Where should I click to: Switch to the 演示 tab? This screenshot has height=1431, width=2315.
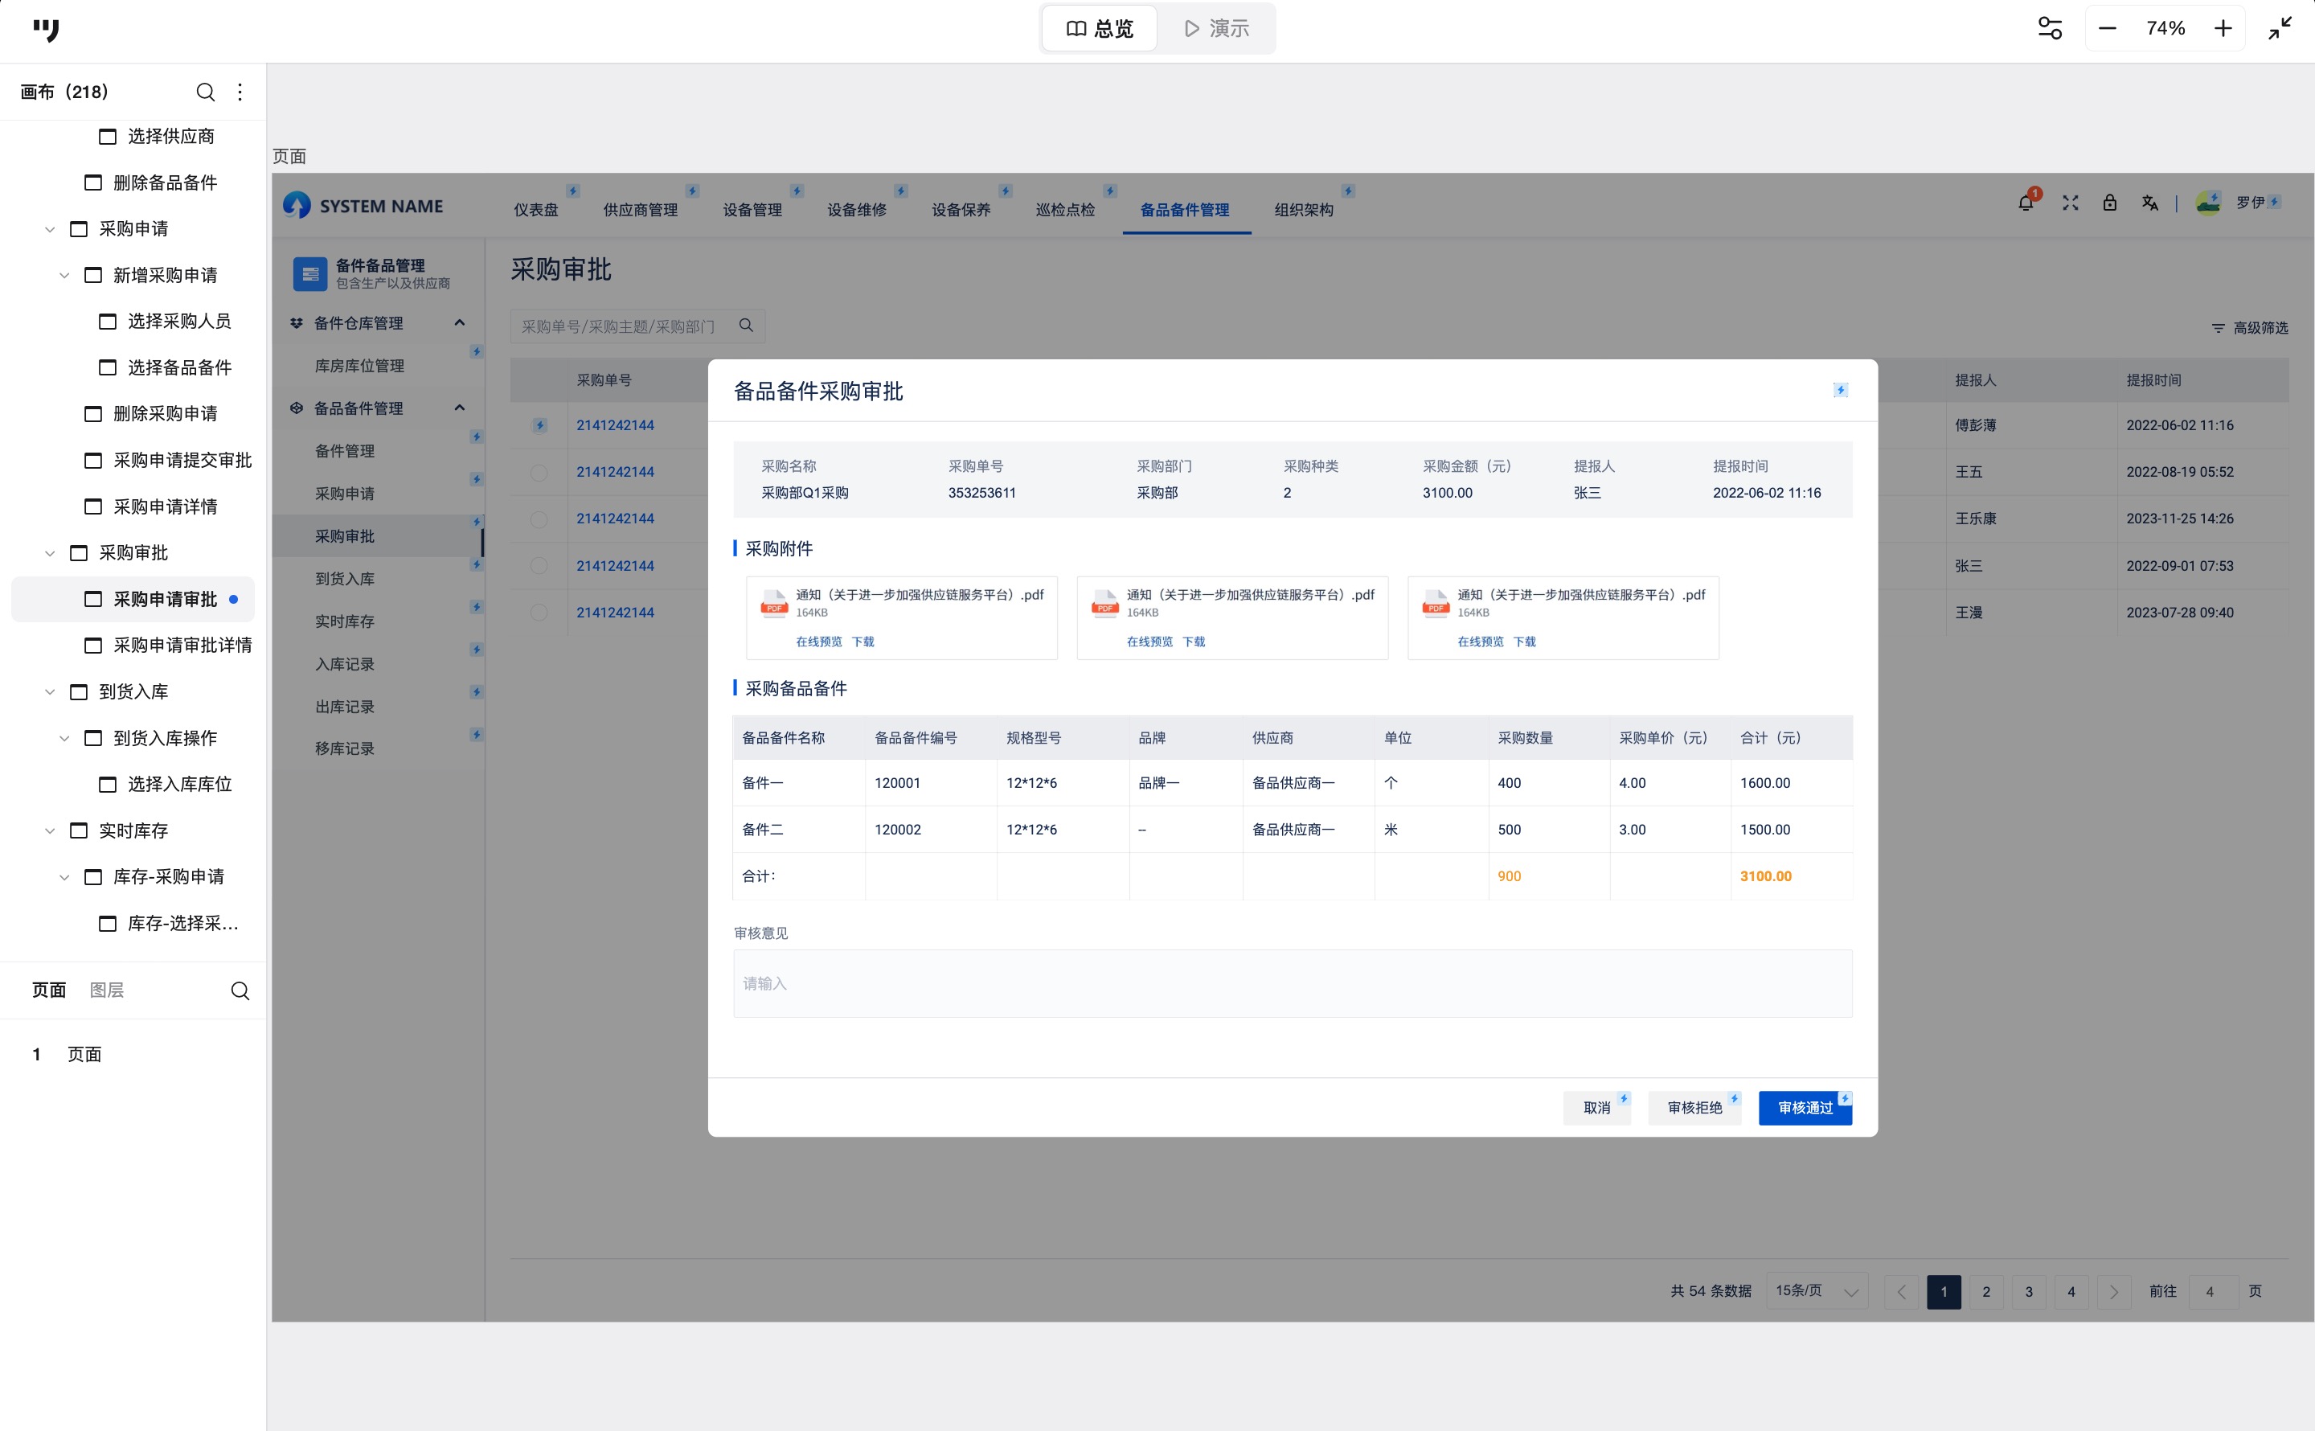point(1217,28)
